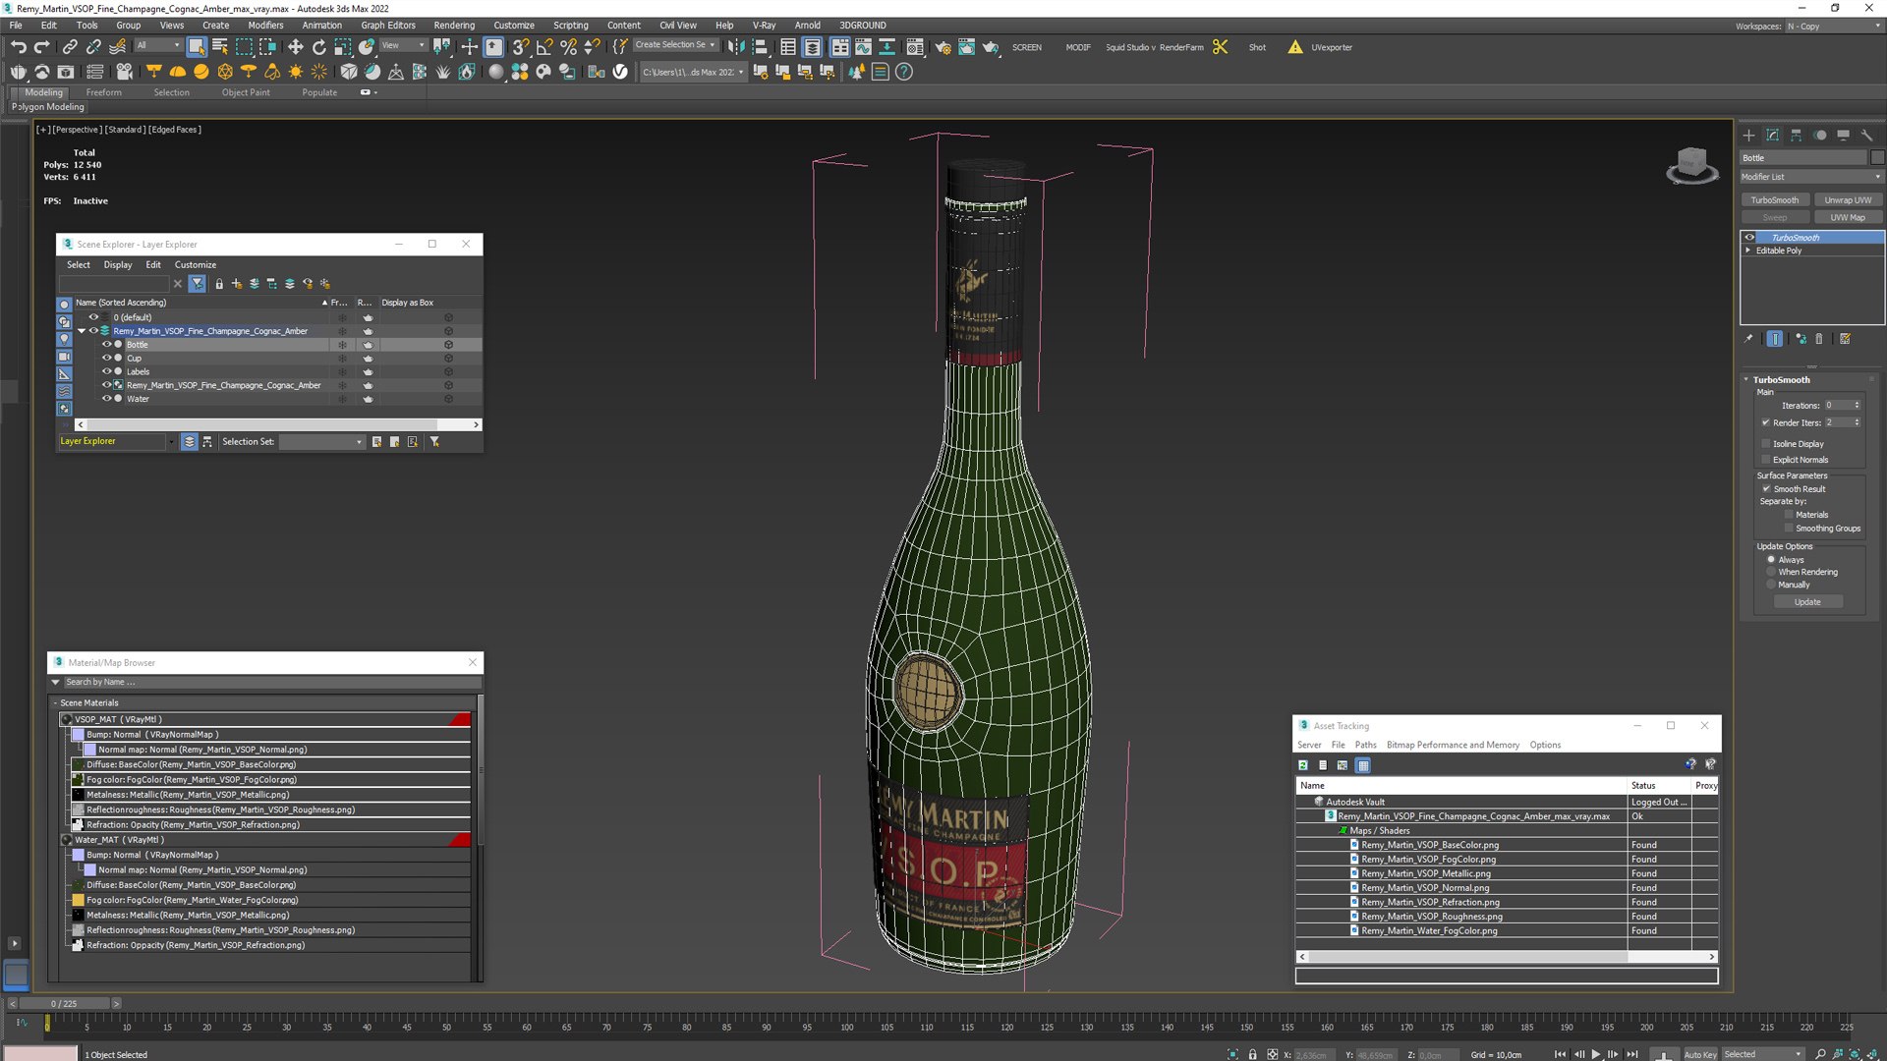This screenshot has height=1061, width=1887.
Task: Open Select by Name dialog icon
Action: pyautogui.click(x=220, y=46)
